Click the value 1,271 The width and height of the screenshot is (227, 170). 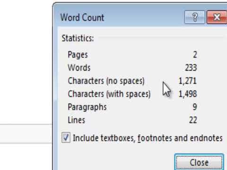point(187,81)
